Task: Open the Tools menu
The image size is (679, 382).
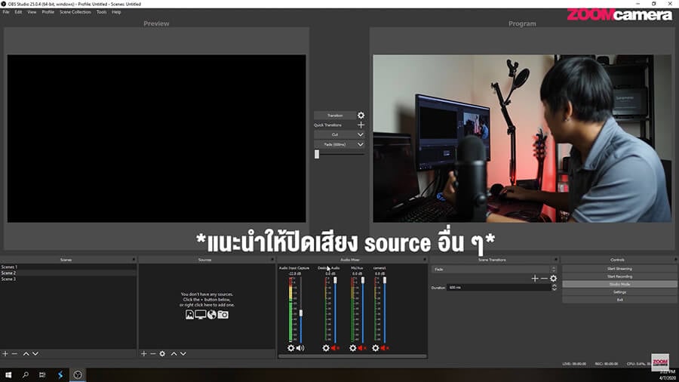Action: point(101,12)
